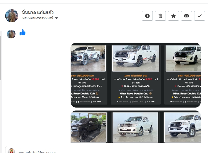
Task: Click 84 งวด text in middle card
Action: [x=136, y=82]
